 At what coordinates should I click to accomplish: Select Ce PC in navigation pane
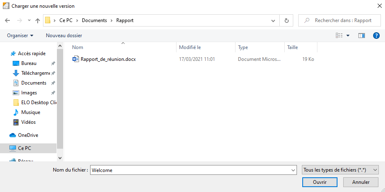24,148
